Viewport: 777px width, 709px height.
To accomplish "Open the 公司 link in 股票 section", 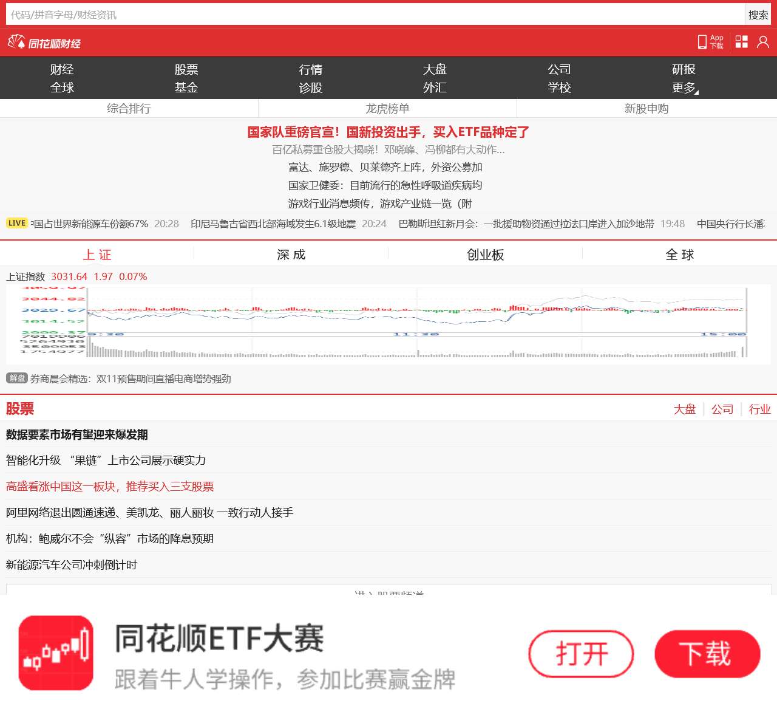I will pos(722,409).
